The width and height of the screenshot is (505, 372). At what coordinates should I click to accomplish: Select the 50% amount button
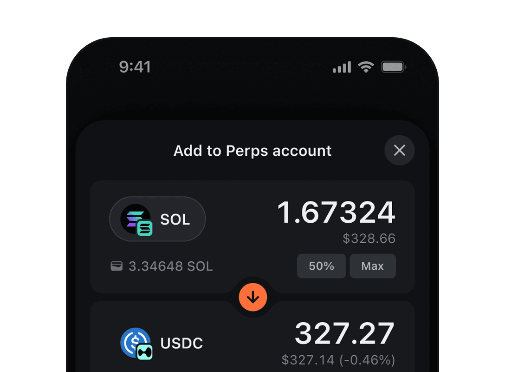(x=321, y=266)
